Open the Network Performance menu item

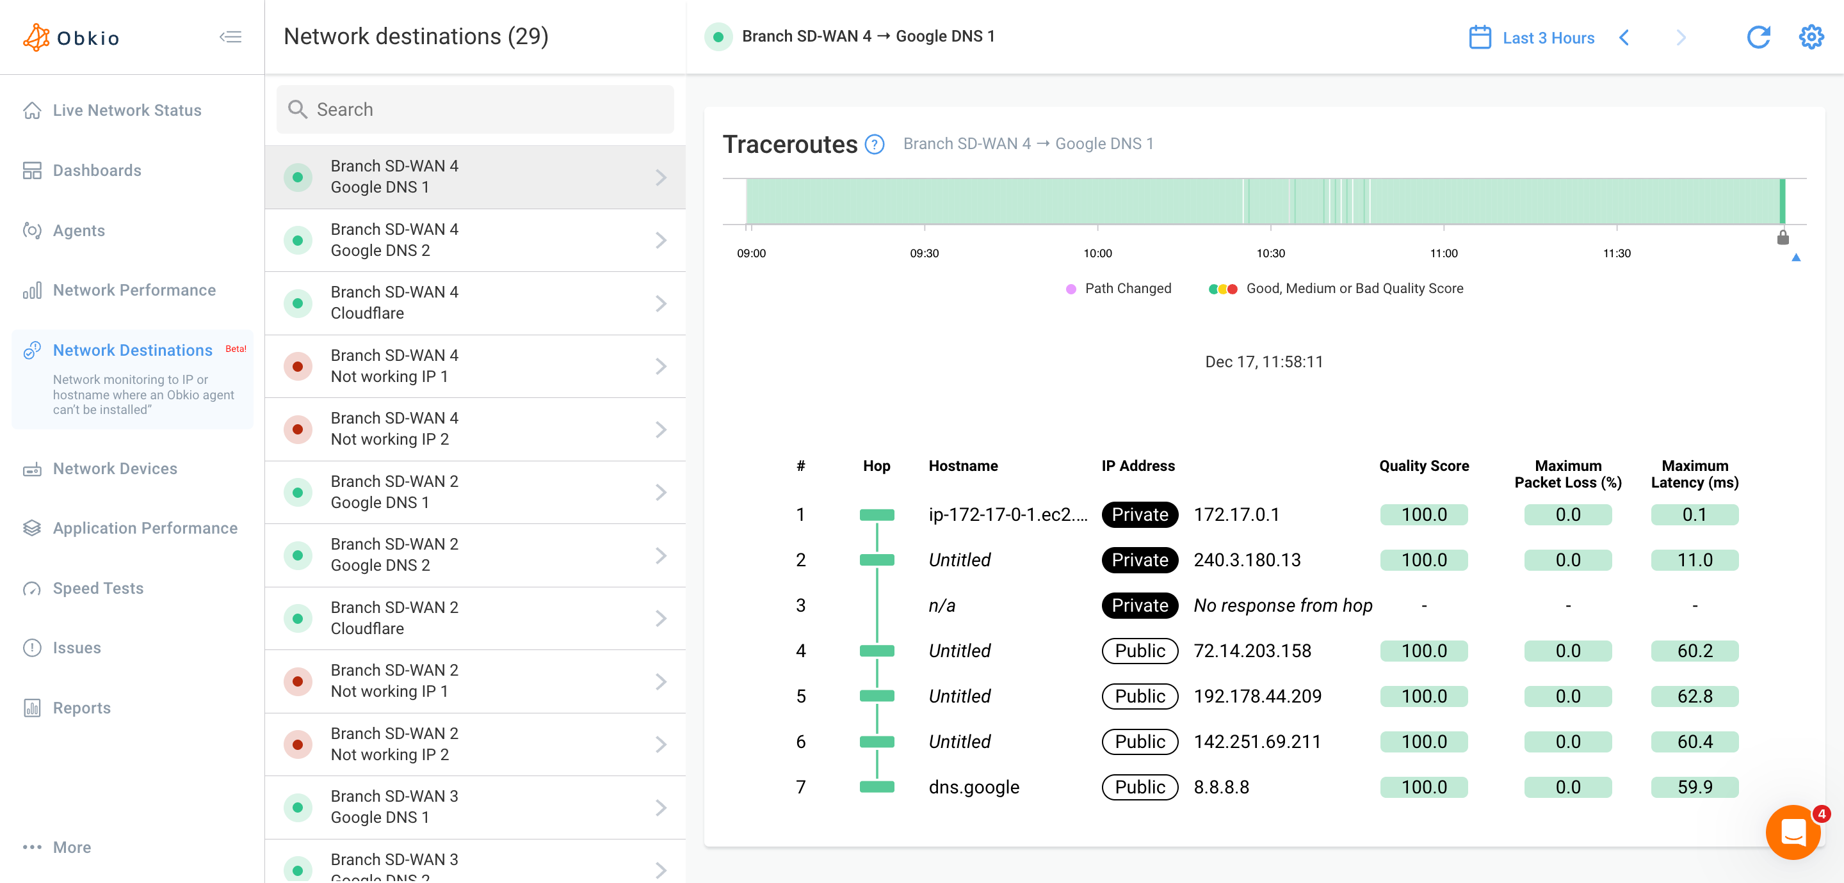(x=134, y=290)
